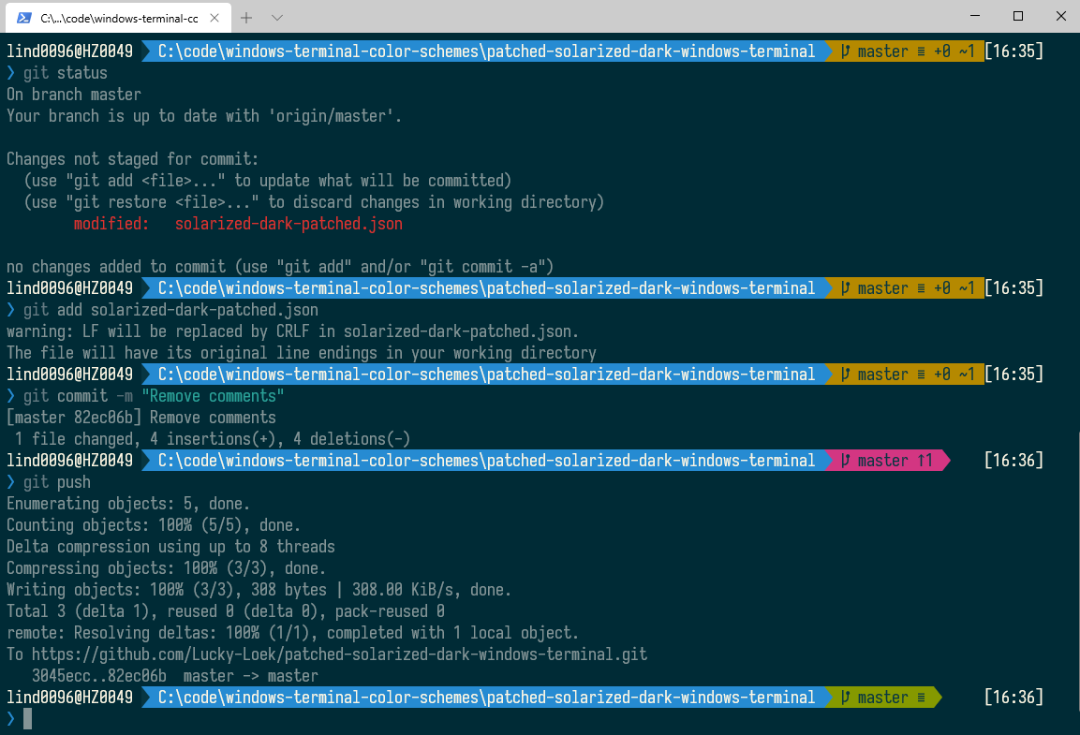The width and height of the screenshot is (1080, 735).
Task: Place cursor at the empty bottom prompt
Action: point(27,718)
